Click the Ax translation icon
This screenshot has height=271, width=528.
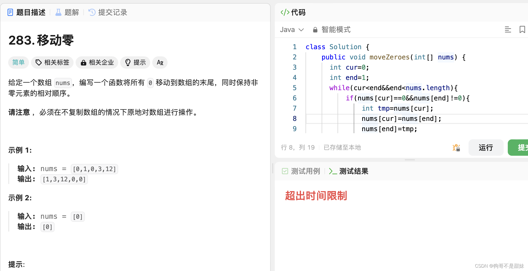[x=160, y=62]
